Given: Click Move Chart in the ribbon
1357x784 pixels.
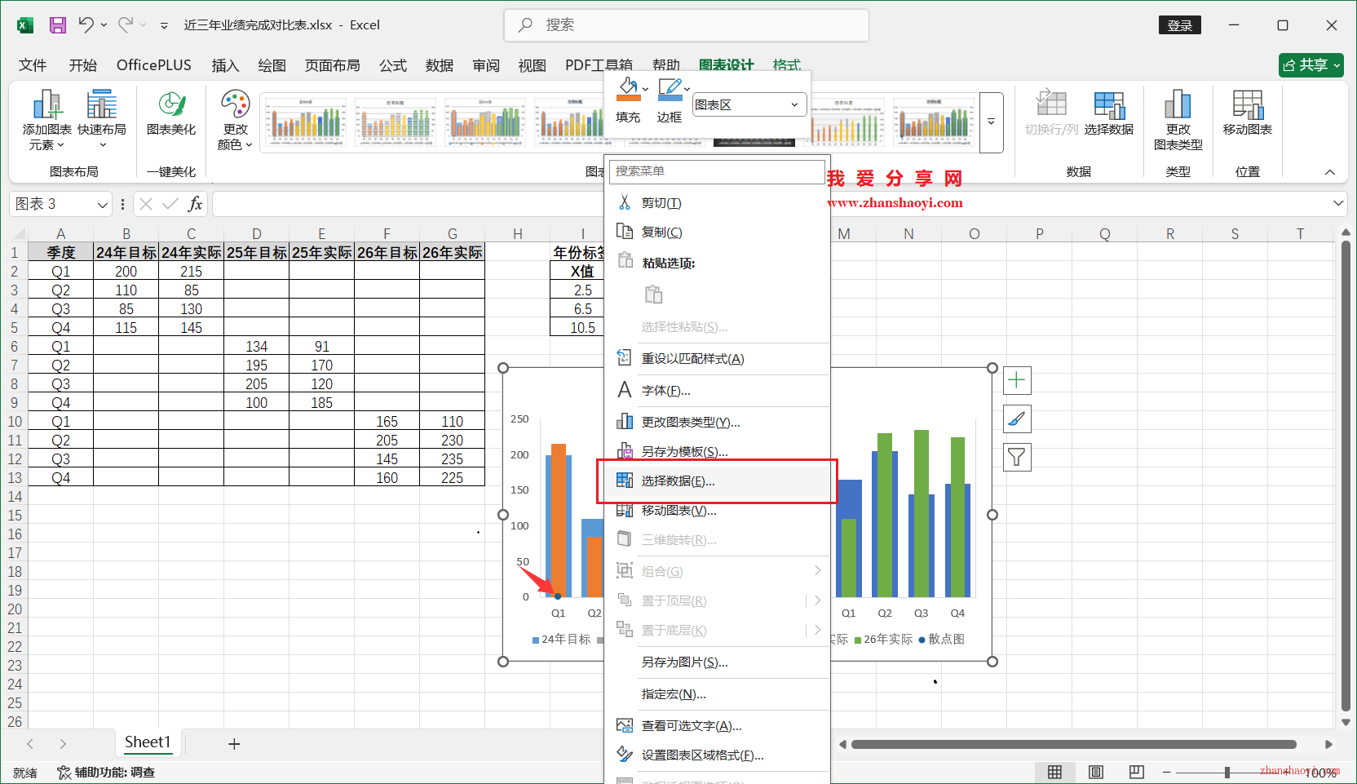Looking at the screenshot, I should coord(1248,113).
